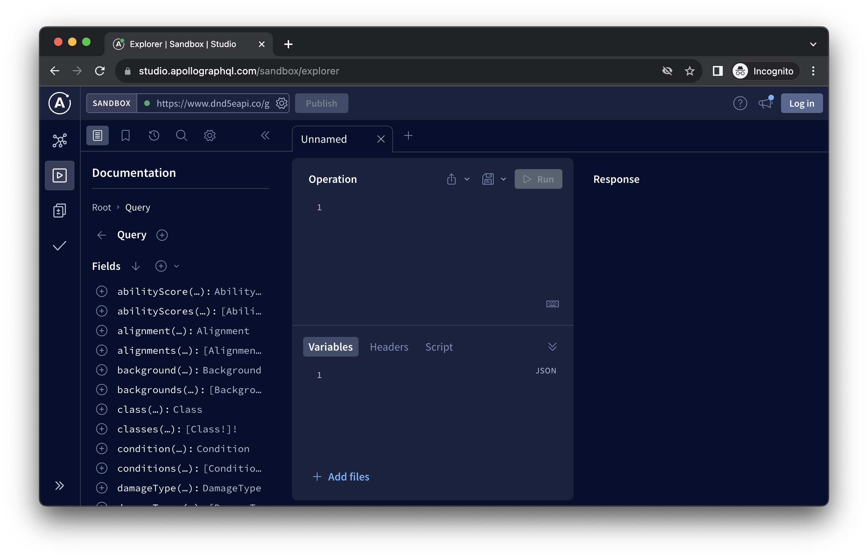Open the save operation dropdown arrow
This screenshot has width=868, height=558.
click(503, 179)
